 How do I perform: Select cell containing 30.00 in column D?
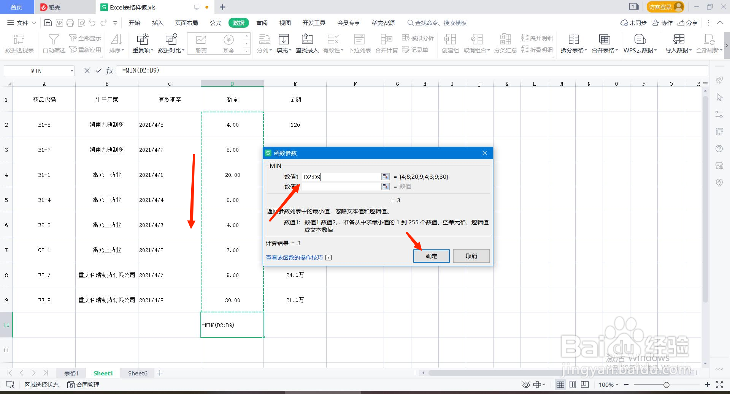pos(232,300)
